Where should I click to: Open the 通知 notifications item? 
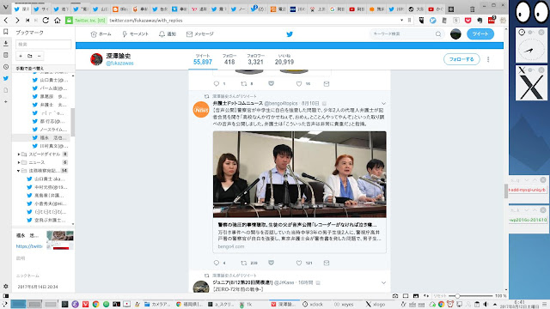tap(168, 34)
